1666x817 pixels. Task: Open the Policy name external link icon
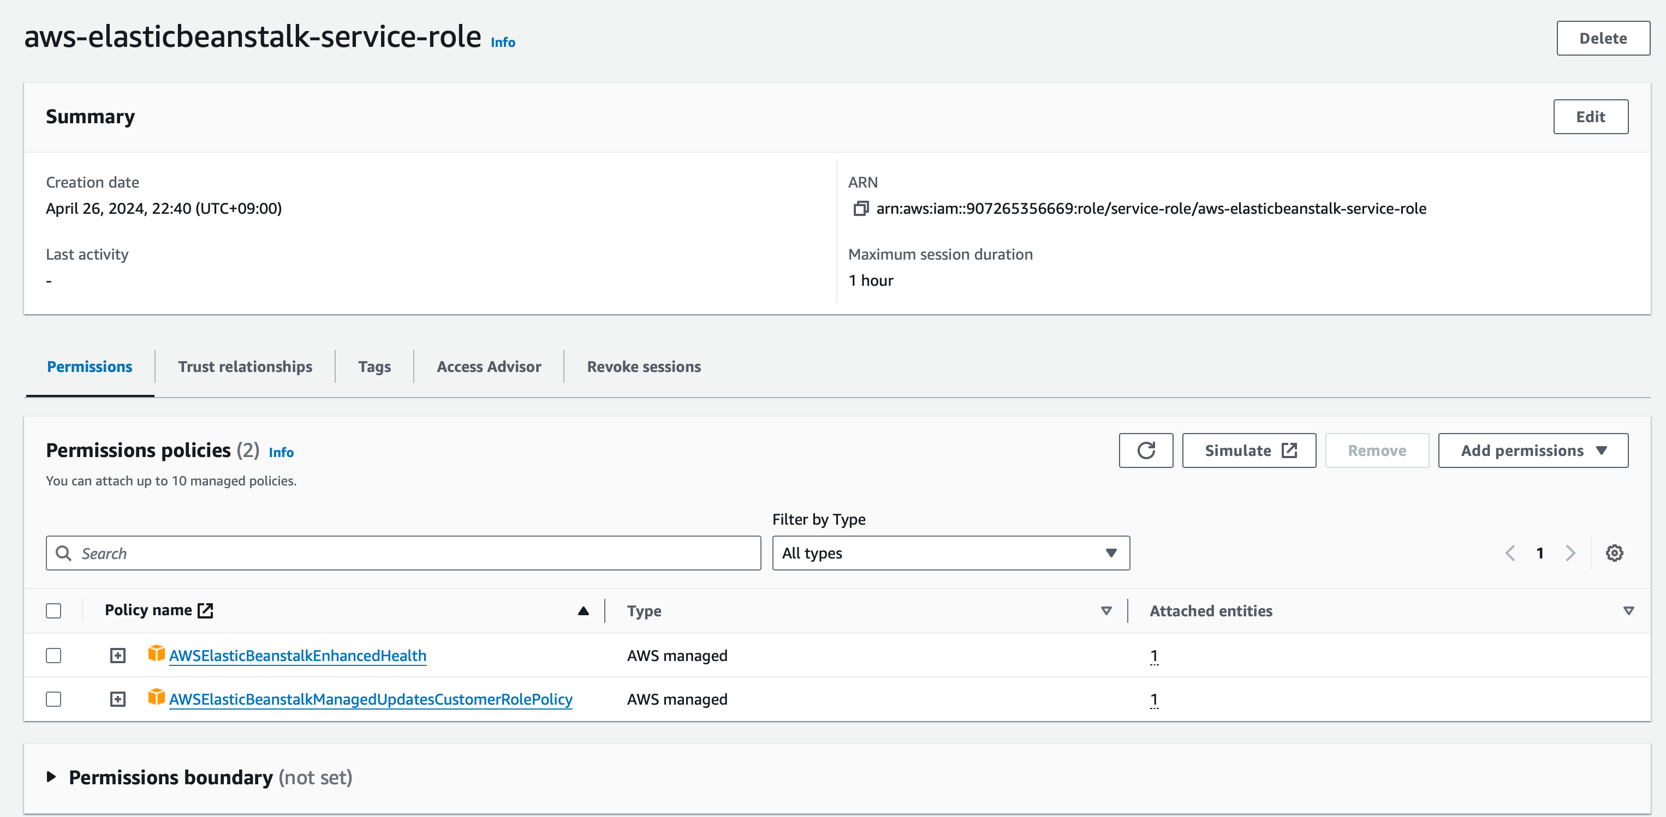click(x=205, y=610)
